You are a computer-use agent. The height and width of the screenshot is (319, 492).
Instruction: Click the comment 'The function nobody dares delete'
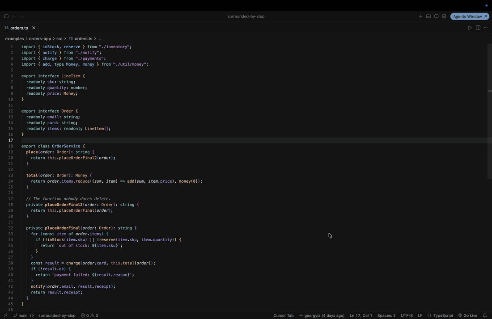pos(68,199)
